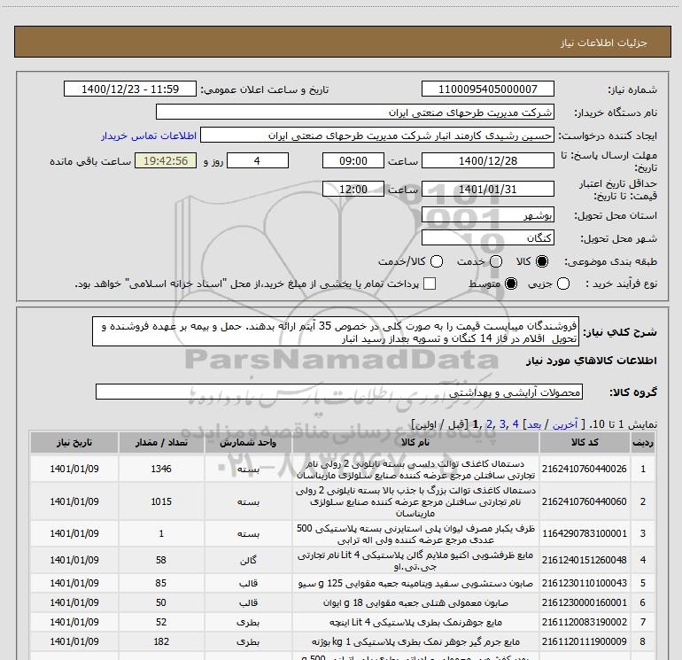Choose the متوسط purchase type radio

(x=511, y=284)
